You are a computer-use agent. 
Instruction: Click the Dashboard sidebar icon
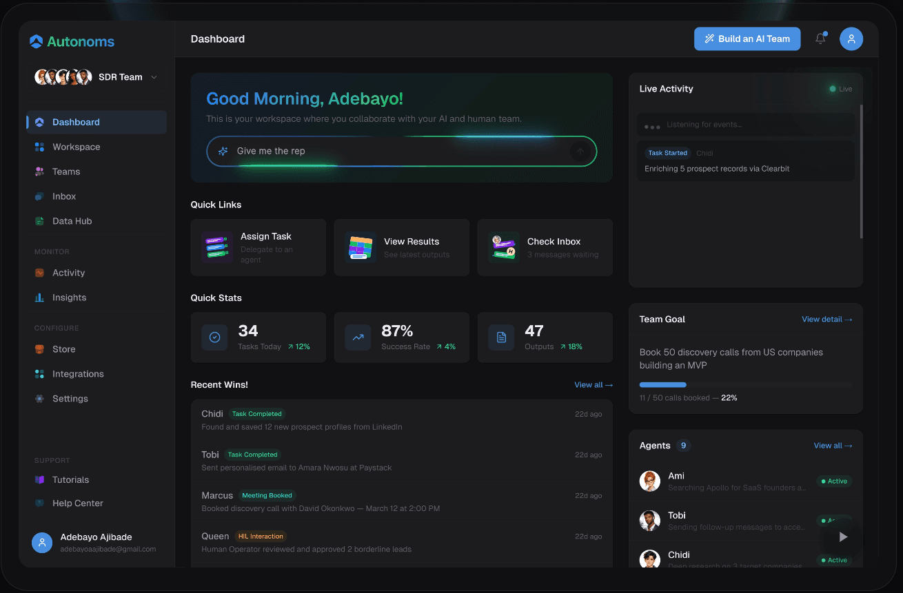point(39,122)
